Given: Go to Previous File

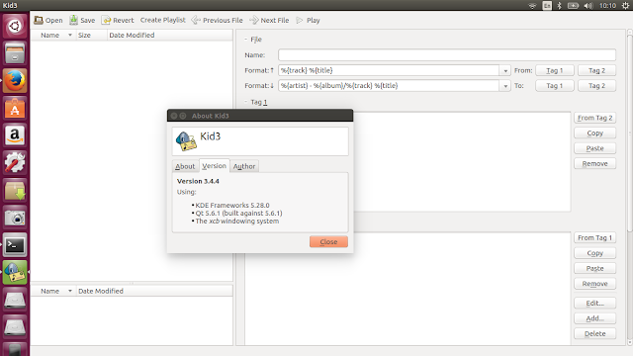Looking at the screenshot, I should 218,20.
